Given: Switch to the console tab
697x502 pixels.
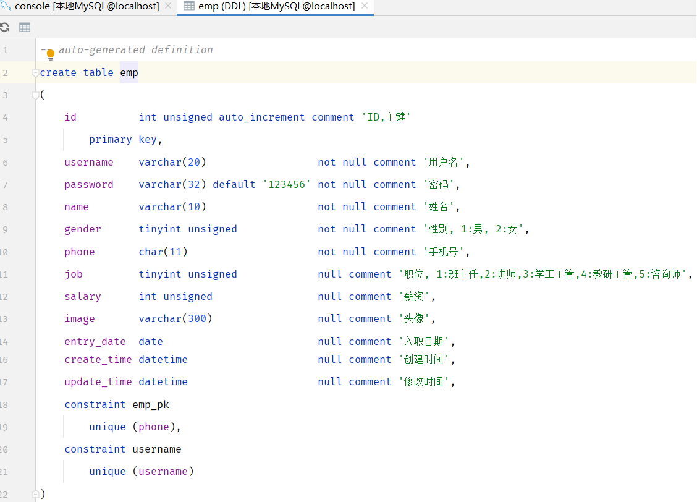Looking at the screenshot, I should point(87,6).
